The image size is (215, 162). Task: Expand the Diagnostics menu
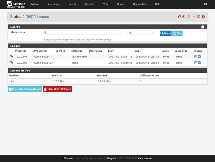141,4
